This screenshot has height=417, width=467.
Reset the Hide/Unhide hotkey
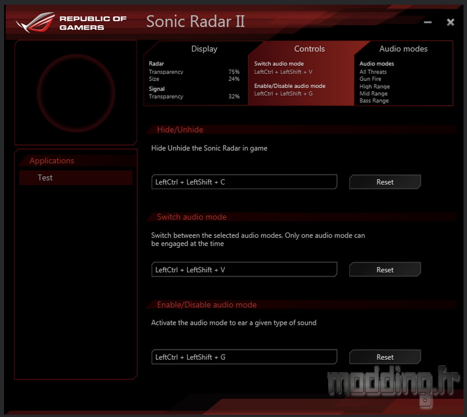tap(385, 182)
